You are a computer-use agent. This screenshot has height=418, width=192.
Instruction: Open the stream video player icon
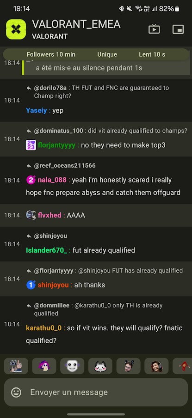pos(154,29)
